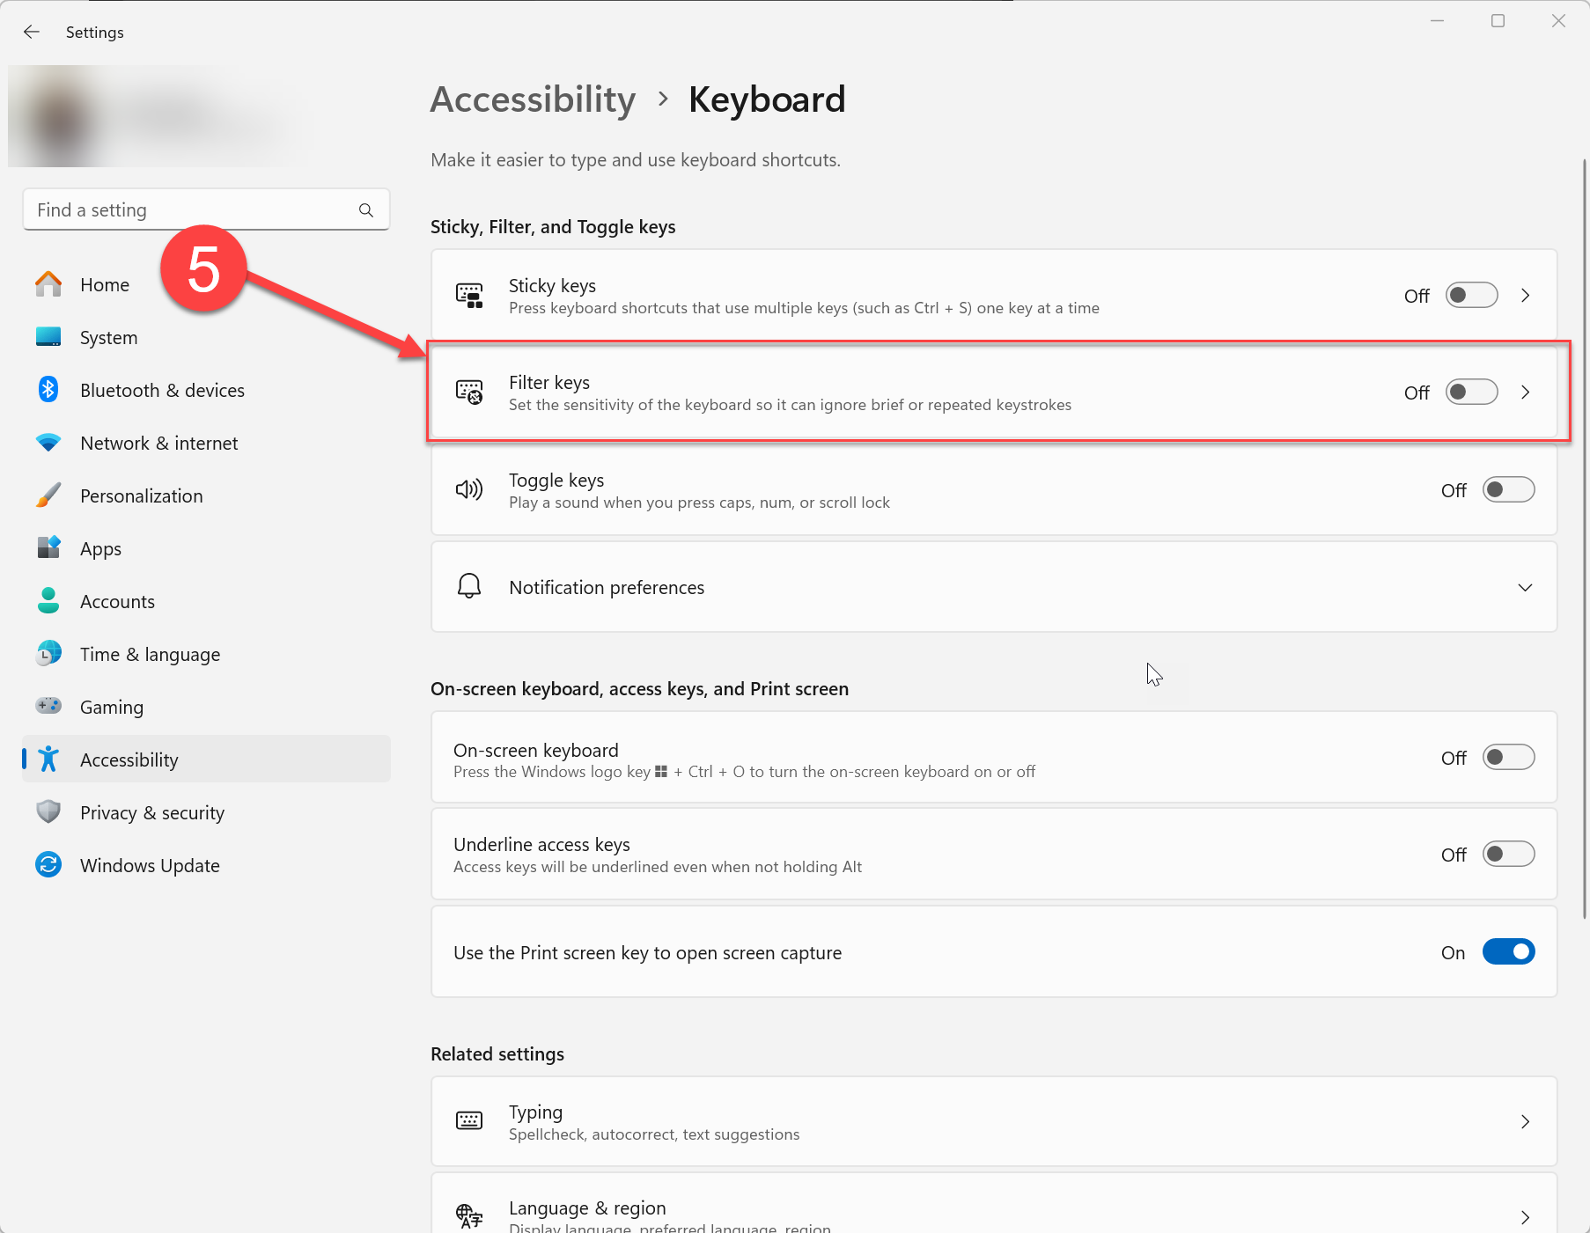
Task: Click the Windows Update refresh icon
Action: 48,865
